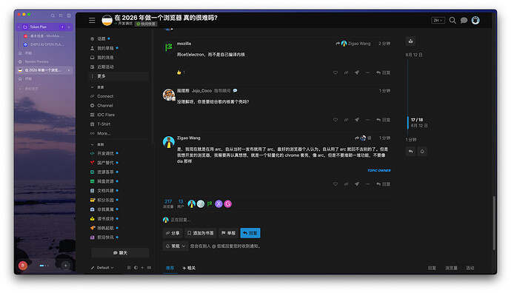Image resolution: width=511 pixels, height=293 pixels.
Task: Click timeline notification bell button
Action: 422,152
